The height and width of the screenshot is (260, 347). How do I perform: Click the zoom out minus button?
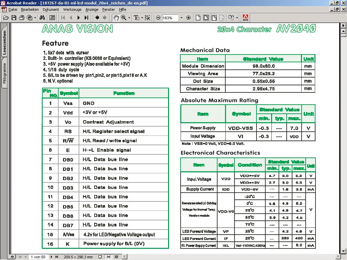pyautogui.click(x=158, y=18)
